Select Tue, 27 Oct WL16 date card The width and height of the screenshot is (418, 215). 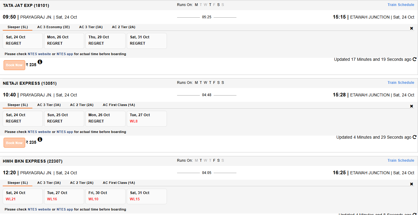click(x=64, y=196)
